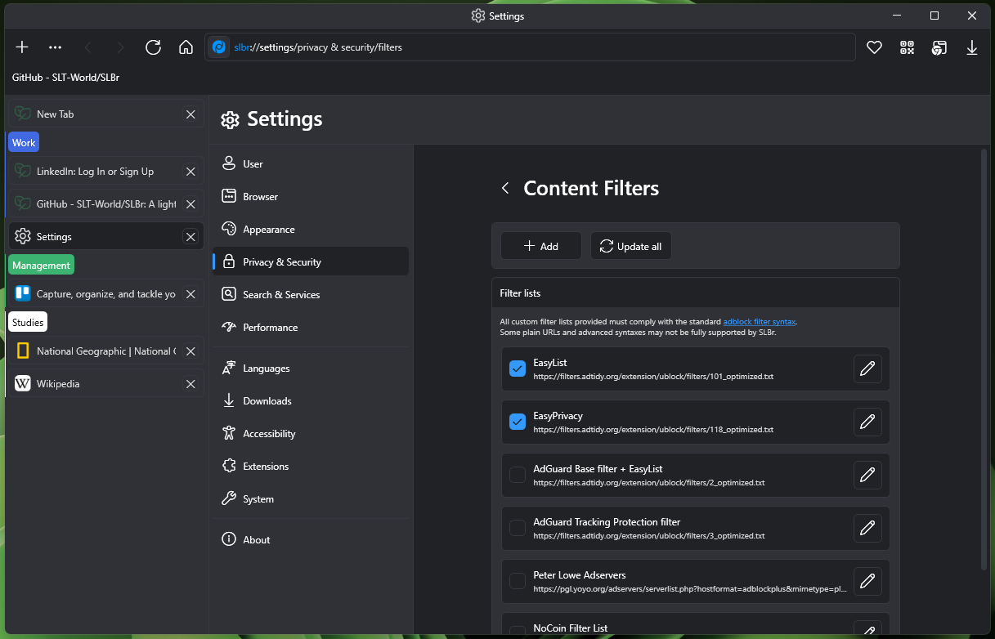
Task: Click Add filter list button
Action: 541,246
